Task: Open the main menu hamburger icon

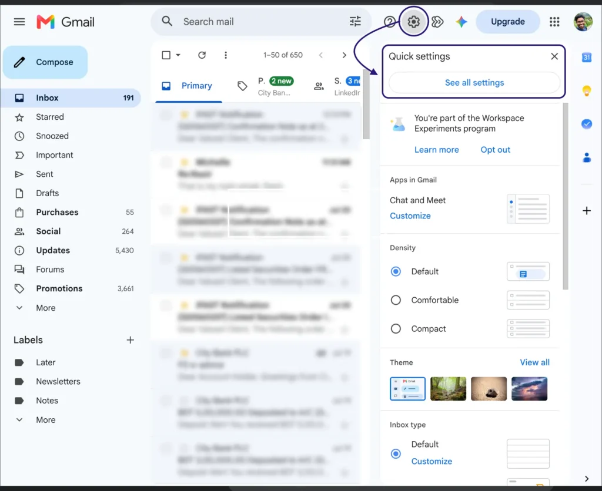Action: point(19,22)
